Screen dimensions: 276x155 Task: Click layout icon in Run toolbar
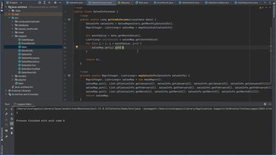(6, 130)
